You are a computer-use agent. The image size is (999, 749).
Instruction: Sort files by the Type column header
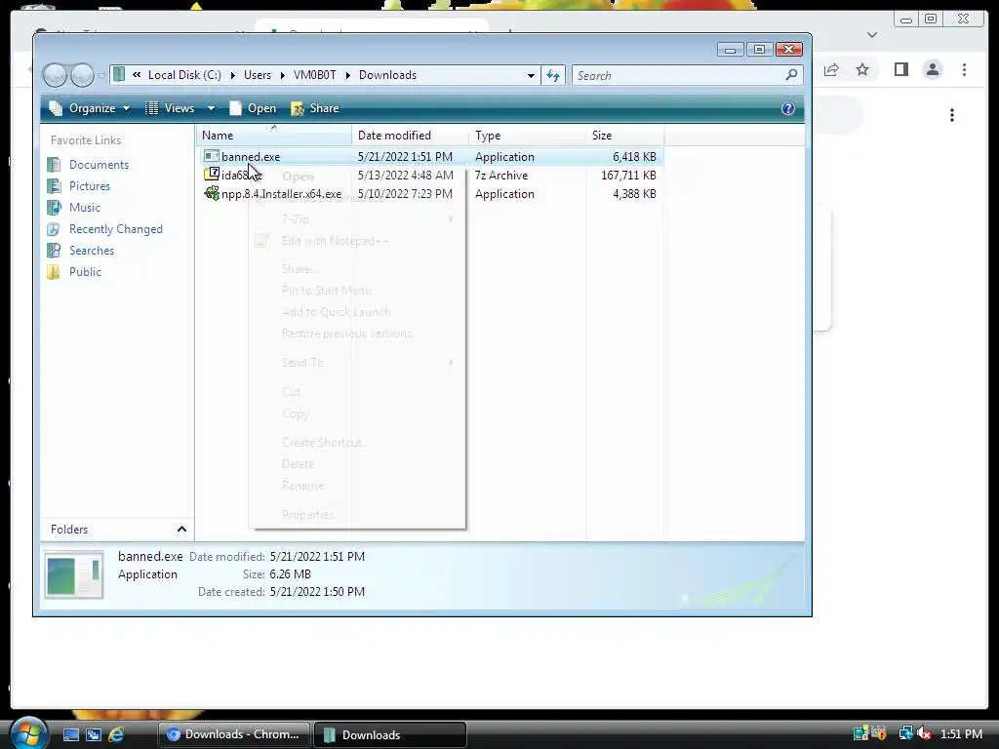click(528, 135)
